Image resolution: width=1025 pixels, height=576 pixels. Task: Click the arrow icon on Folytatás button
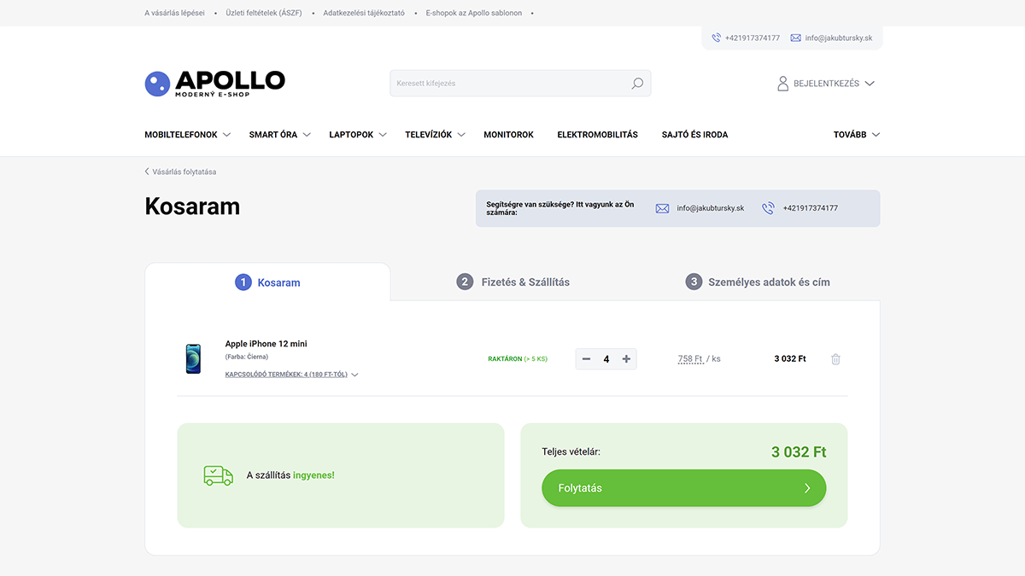point(807,488)
